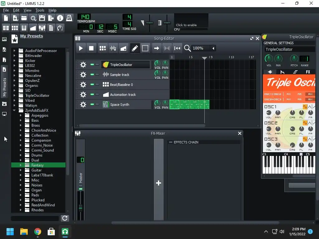319x239 pixels.
Task: Expand the Kicker preset folder
Action: coord(14,61)
